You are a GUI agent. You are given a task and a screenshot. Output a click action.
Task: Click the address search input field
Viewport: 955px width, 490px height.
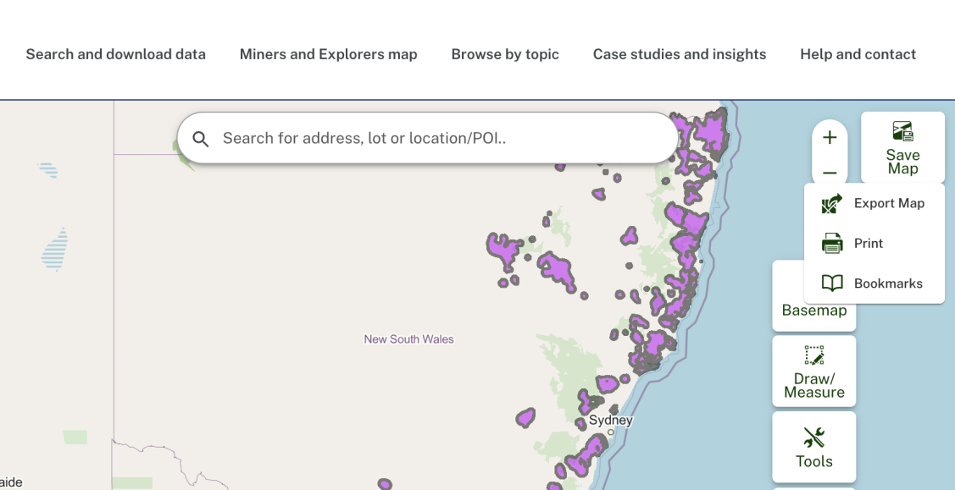(428, 138)
